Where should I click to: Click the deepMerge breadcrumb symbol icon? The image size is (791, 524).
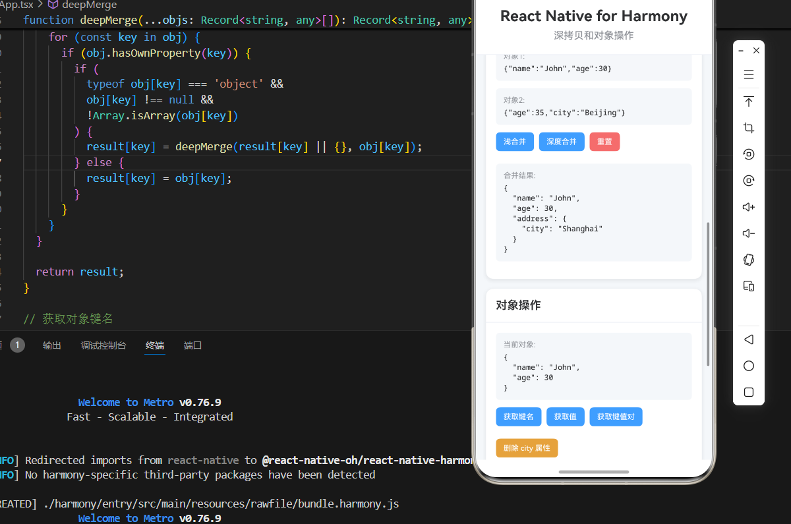coord(53,5)
